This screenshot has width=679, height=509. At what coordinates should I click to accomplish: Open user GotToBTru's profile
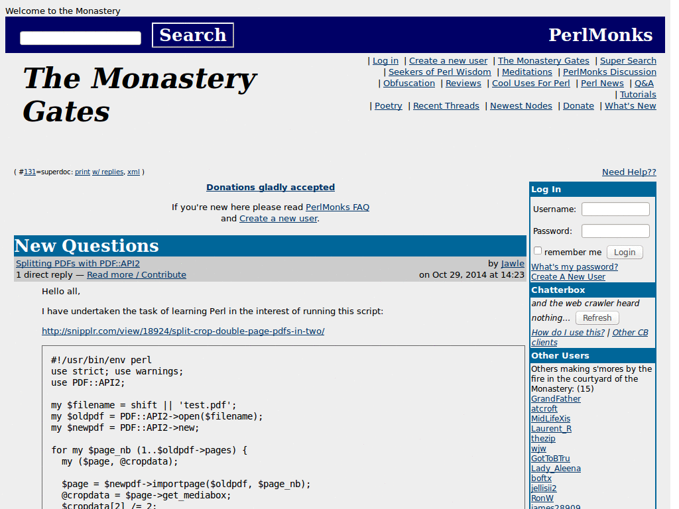550,458
